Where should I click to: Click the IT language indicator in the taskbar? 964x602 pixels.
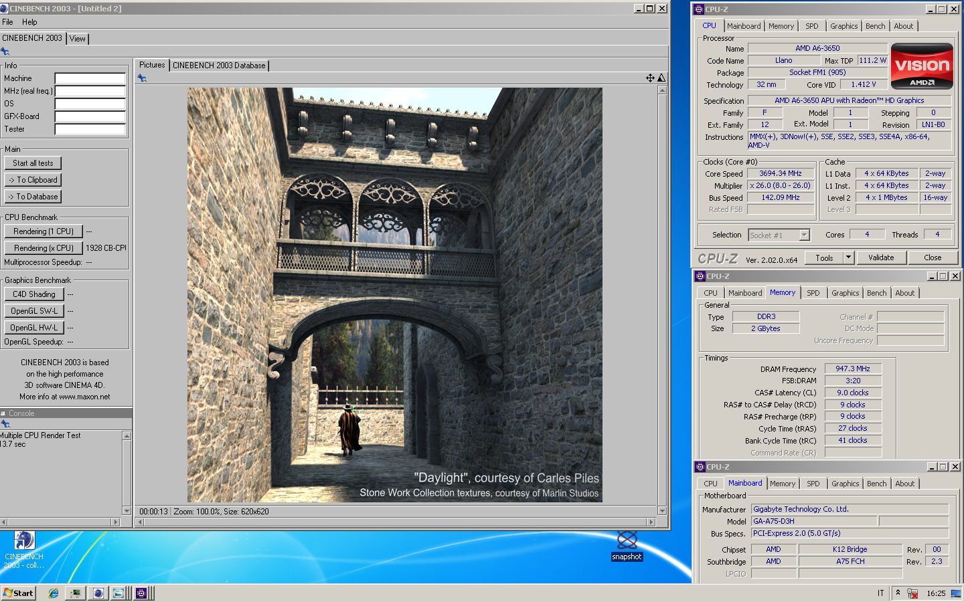pyautogui.click(x=880, y=593)
